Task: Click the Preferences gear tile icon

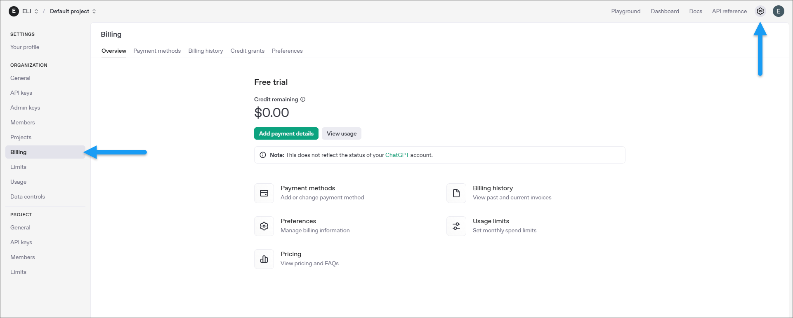Action: 264,226
